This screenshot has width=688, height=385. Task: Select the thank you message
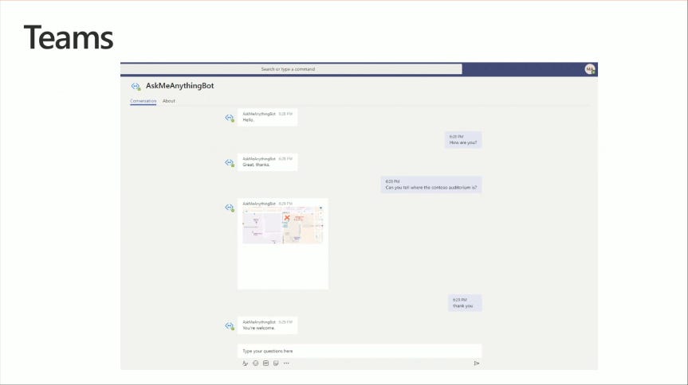tap(465, 303)
